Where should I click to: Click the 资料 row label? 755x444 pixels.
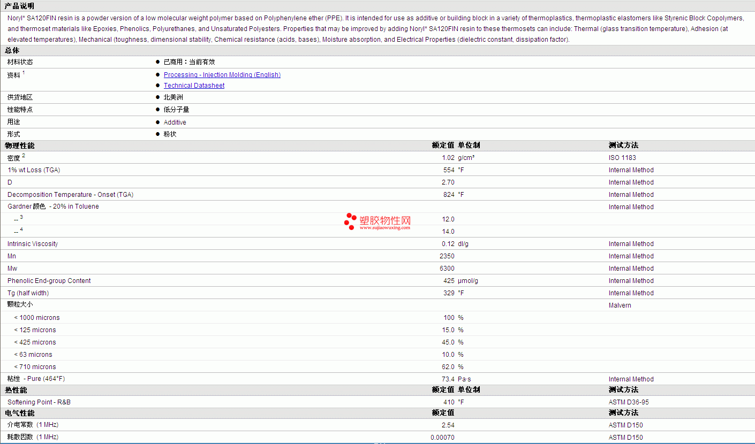14,75
